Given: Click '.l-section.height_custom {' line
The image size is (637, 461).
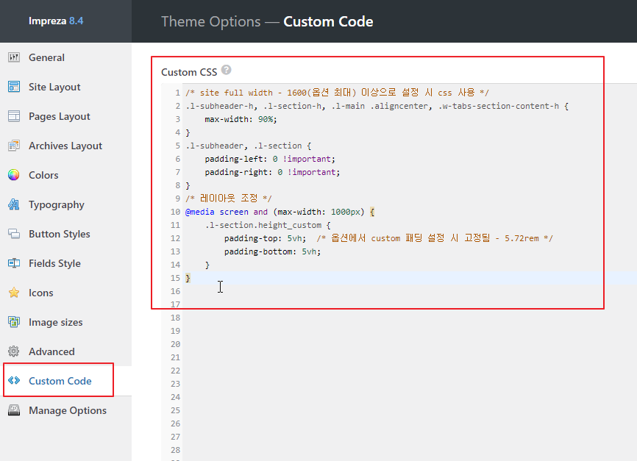Looking at the screenshot, I should click(x=268, y=226).
